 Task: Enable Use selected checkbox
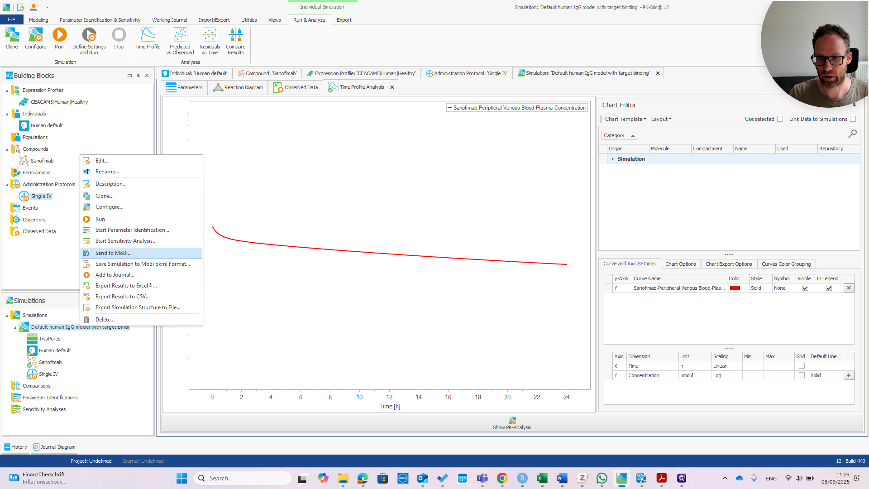click(780, 119)
